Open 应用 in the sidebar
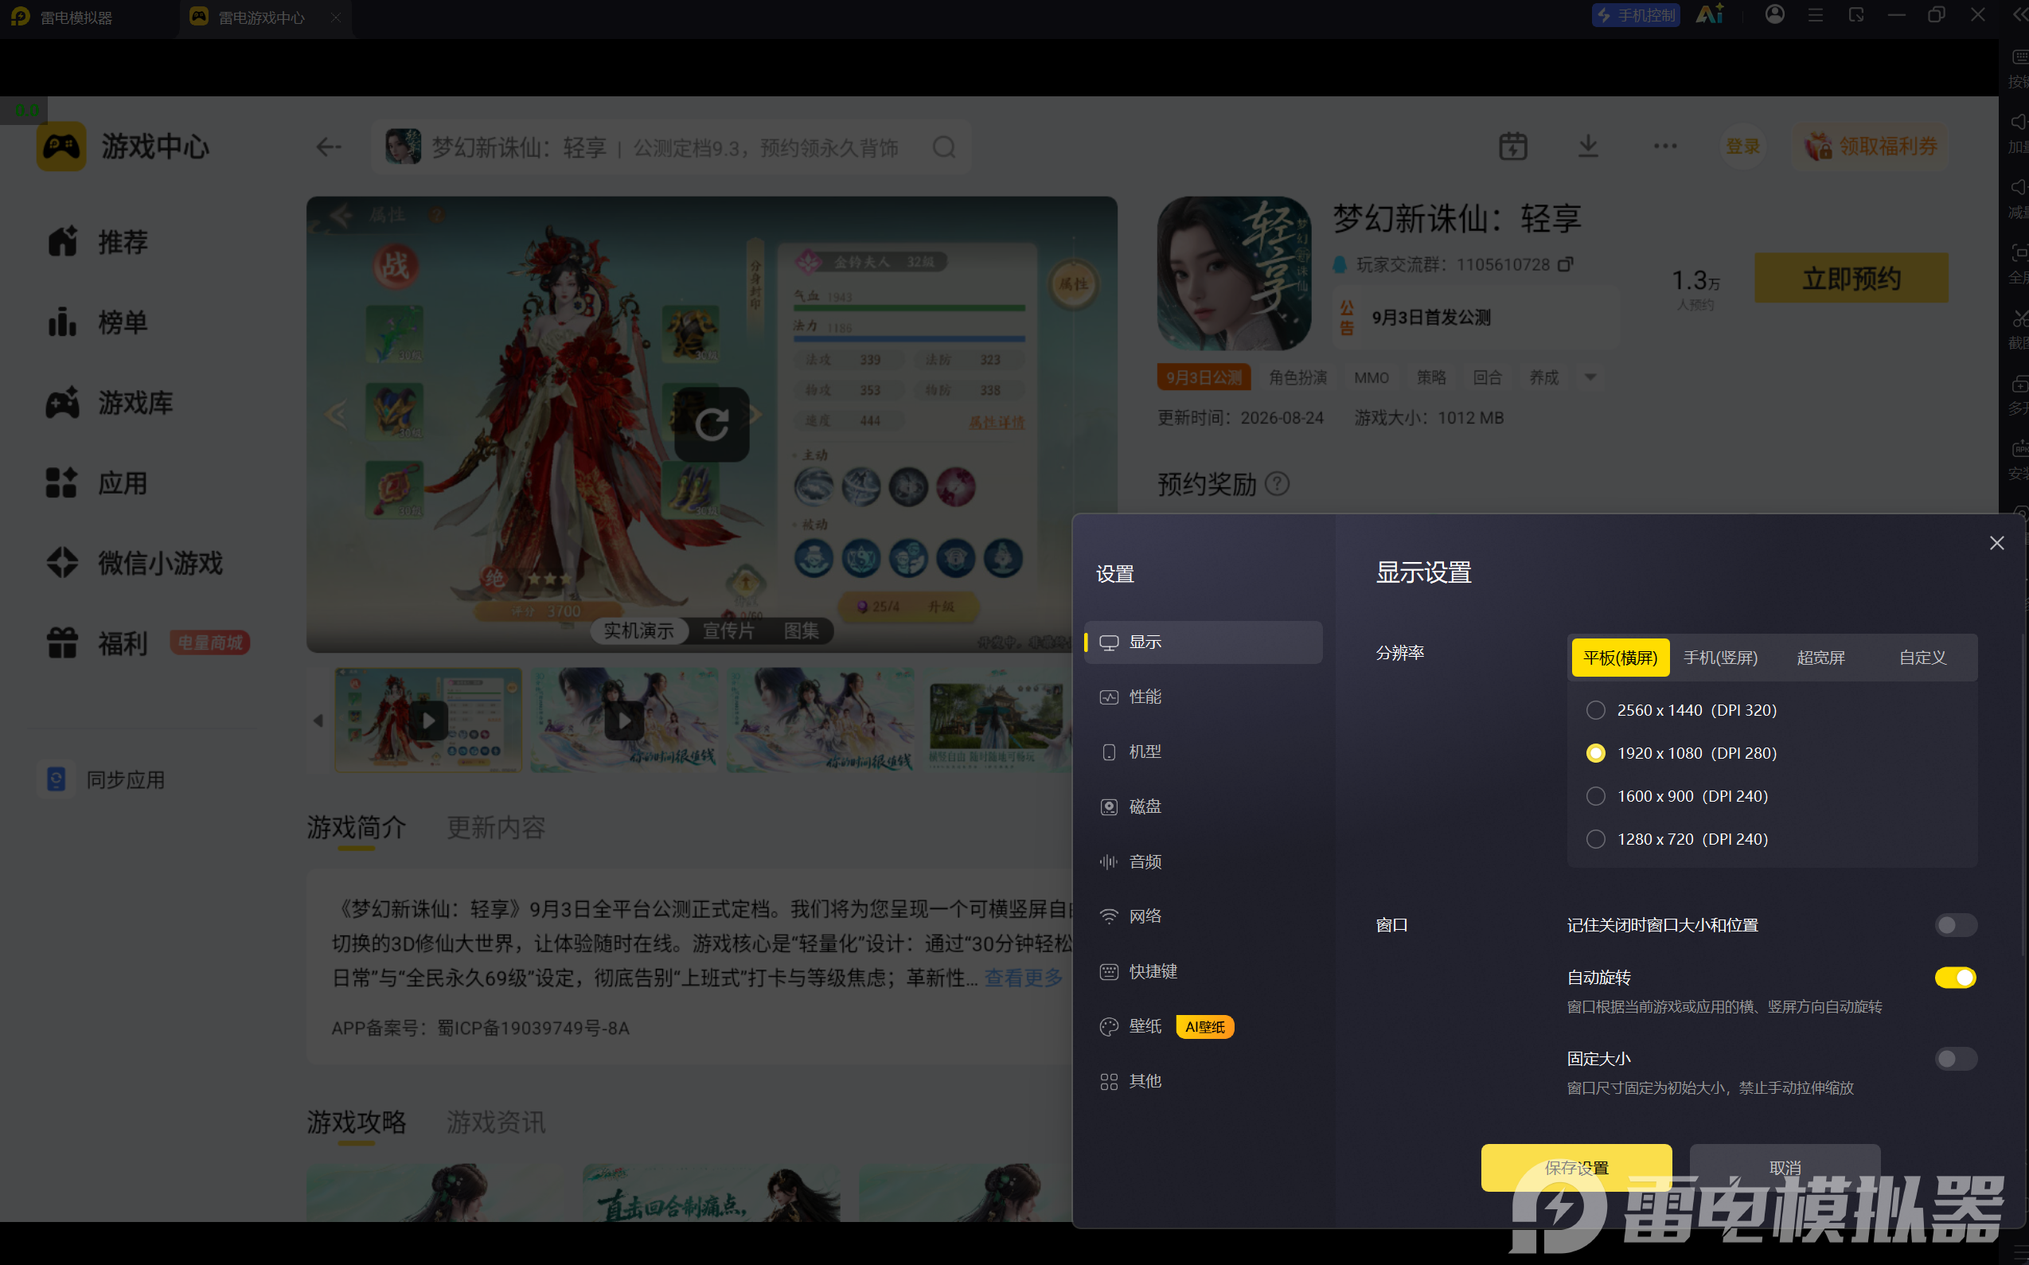 [97, 482]
